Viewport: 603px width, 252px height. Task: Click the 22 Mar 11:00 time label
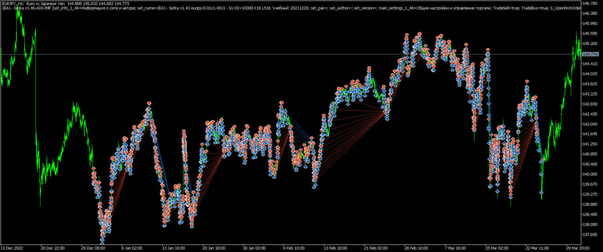537,248
